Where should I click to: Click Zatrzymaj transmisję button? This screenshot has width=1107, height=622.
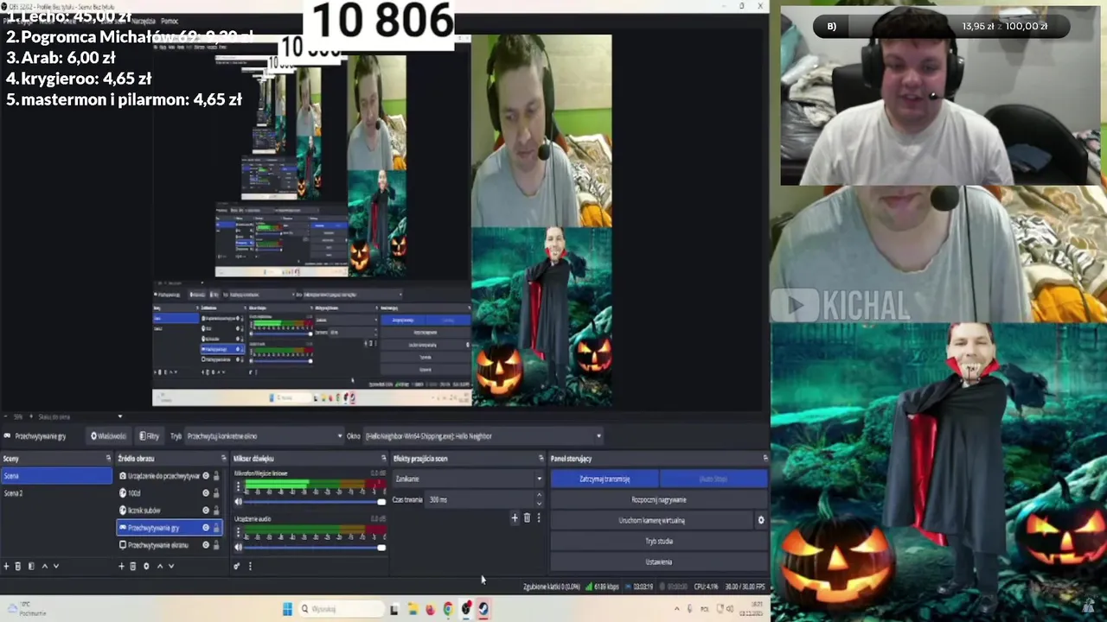(605, 479)
